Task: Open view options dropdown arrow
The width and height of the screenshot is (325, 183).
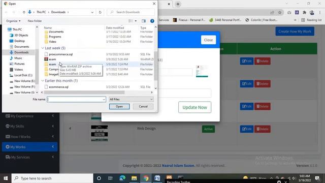Action: (136, 21)
